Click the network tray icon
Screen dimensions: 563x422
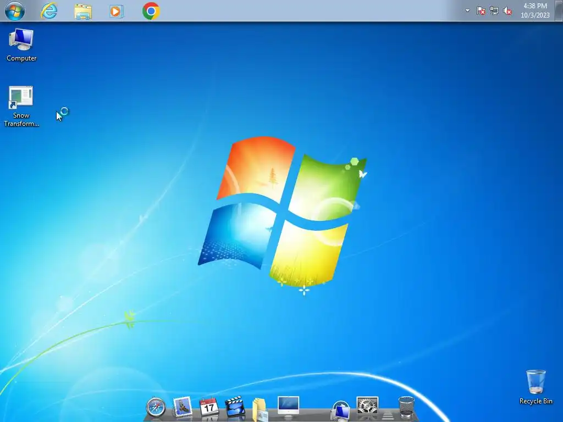pos(494,11)
